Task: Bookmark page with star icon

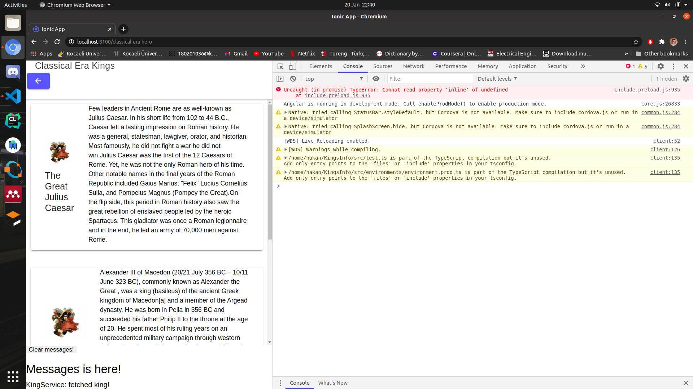Action: (x=636, y=42)
